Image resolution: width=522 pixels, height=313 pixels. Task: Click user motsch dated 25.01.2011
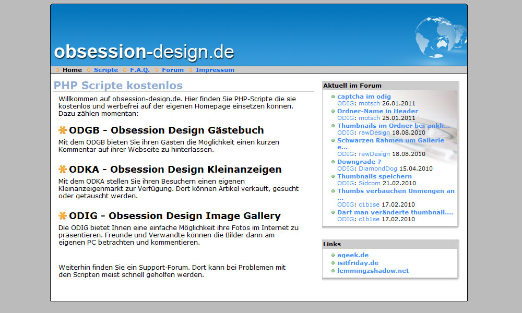coord(369,118)
